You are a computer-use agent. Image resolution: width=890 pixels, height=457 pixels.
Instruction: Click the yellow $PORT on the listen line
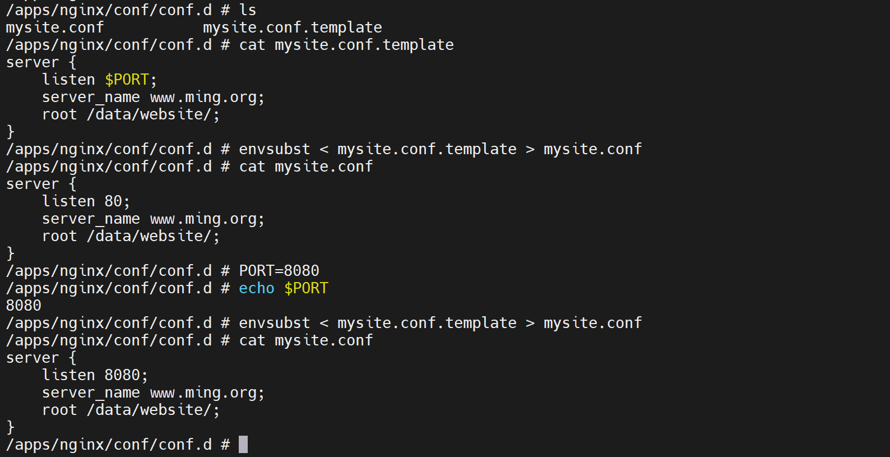(127, 80)
